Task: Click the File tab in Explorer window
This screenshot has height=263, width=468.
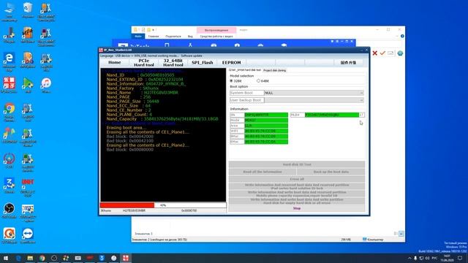Action: pos(138,36)
